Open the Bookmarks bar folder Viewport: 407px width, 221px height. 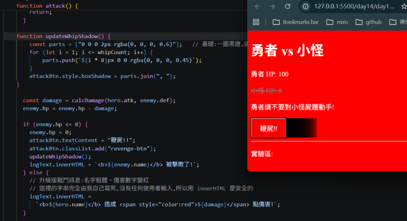296,22
